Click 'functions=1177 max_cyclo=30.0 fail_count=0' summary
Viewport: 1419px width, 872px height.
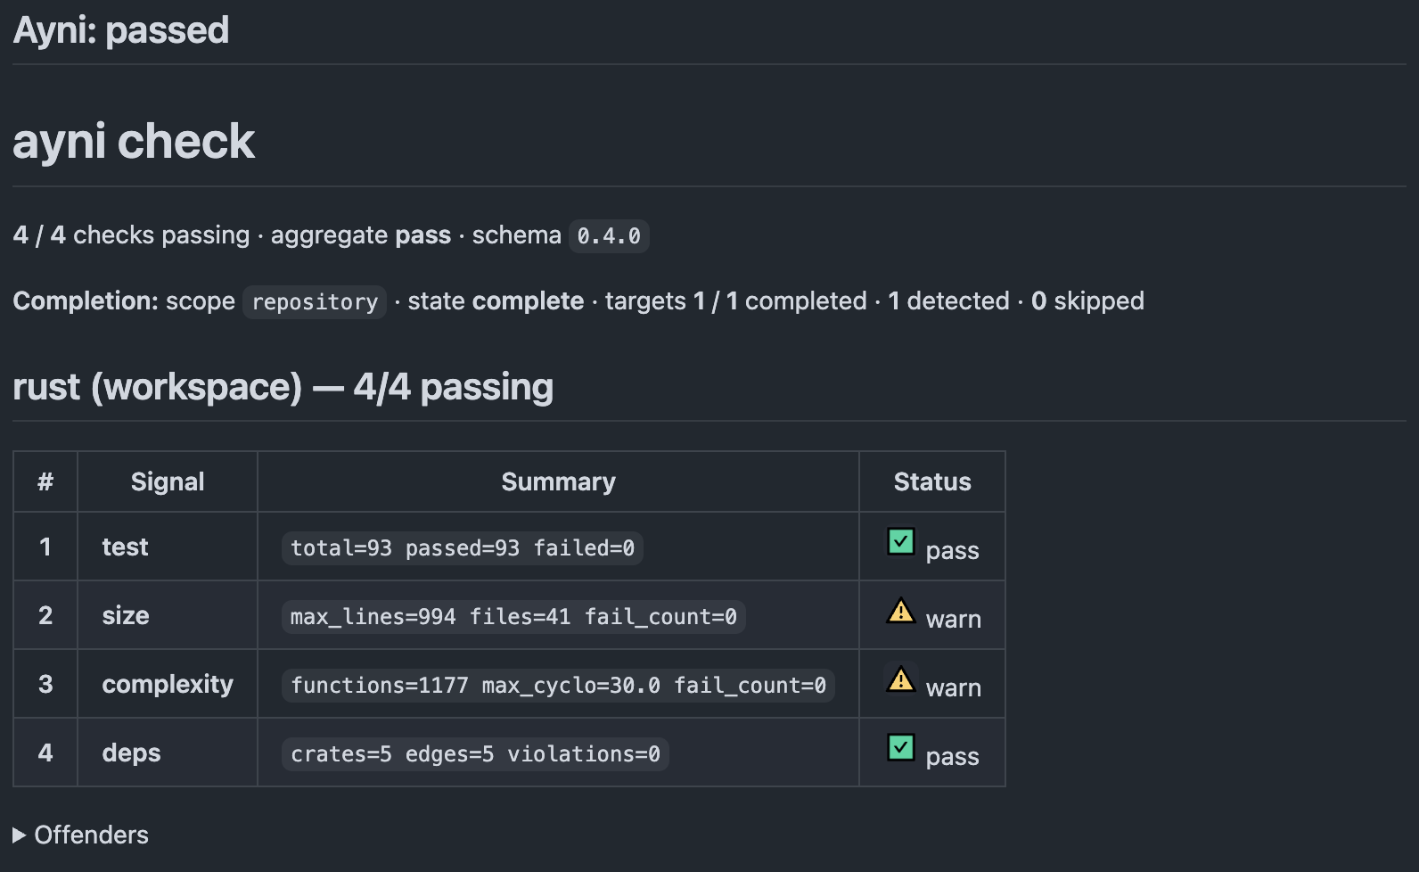[x=558, y=686]
